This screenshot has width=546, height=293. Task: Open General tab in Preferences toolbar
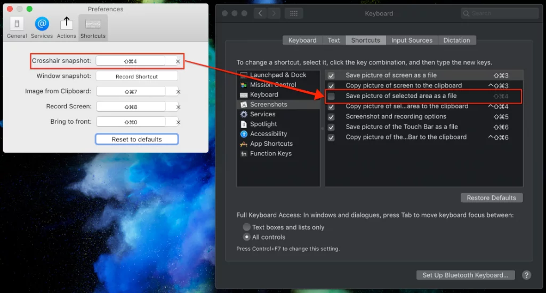[x=17, y=28]
